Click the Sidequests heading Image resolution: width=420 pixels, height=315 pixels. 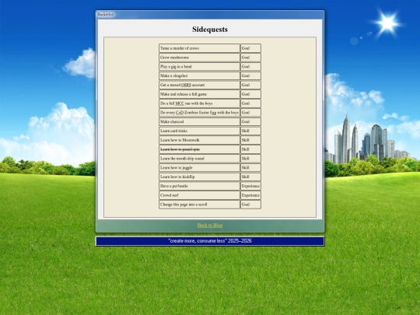click(x=210, y=30)
